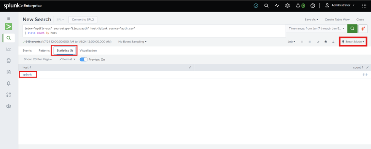371x149 pixels.
Task: Click the Splunk Enterprise logo
Action: [22, 6]
